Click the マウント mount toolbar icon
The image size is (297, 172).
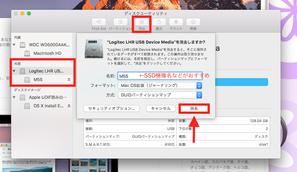176,22
